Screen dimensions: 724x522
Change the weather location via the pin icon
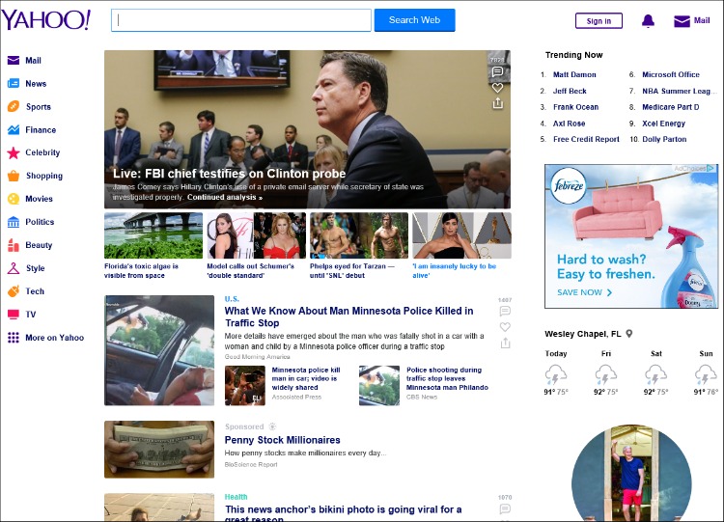(628, 334)
